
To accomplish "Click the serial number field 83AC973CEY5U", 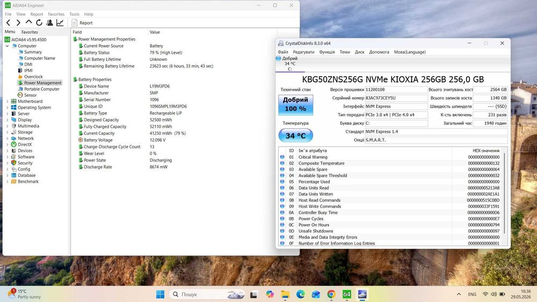I will pos(396,98).
